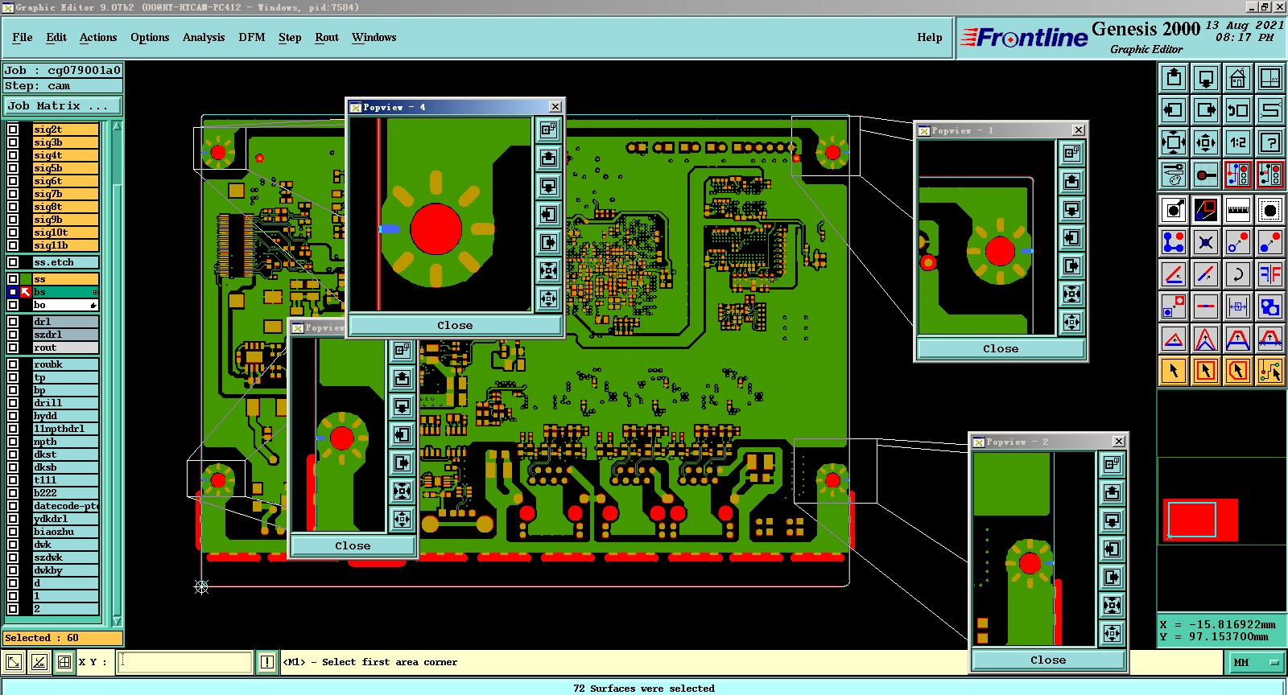Toggle the npth layer checkbox

click(x=13, y=442)
